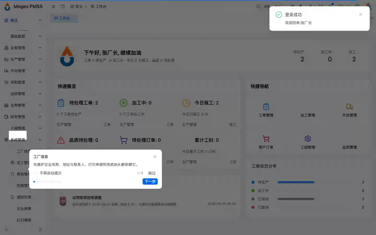The image size is (376, 235).
Task: Expand the 业务管理 menu chevron
Action: click(40, 48)
